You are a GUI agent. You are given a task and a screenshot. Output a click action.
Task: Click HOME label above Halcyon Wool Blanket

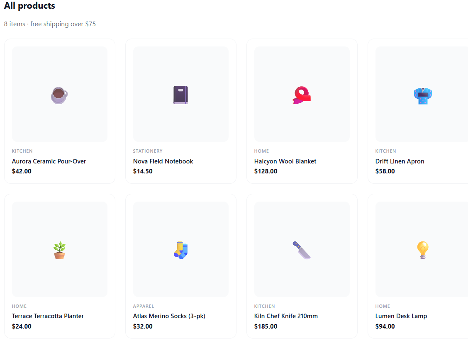coord(261,151)
